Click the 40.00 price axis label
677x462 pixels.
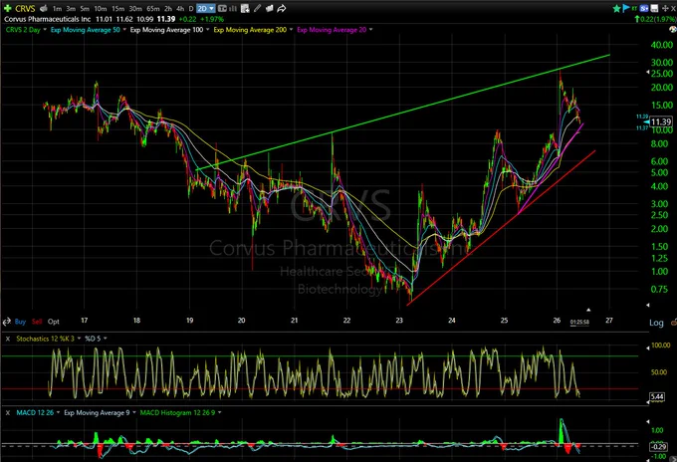coord(661,45)
